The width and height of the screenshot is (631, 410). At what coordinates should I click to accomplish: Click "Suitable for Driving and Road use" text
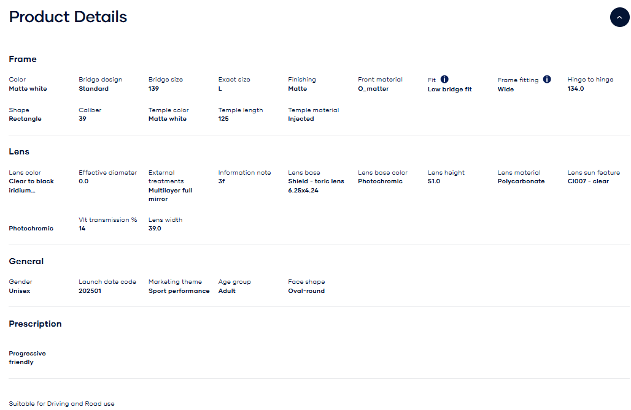(61, 404)
